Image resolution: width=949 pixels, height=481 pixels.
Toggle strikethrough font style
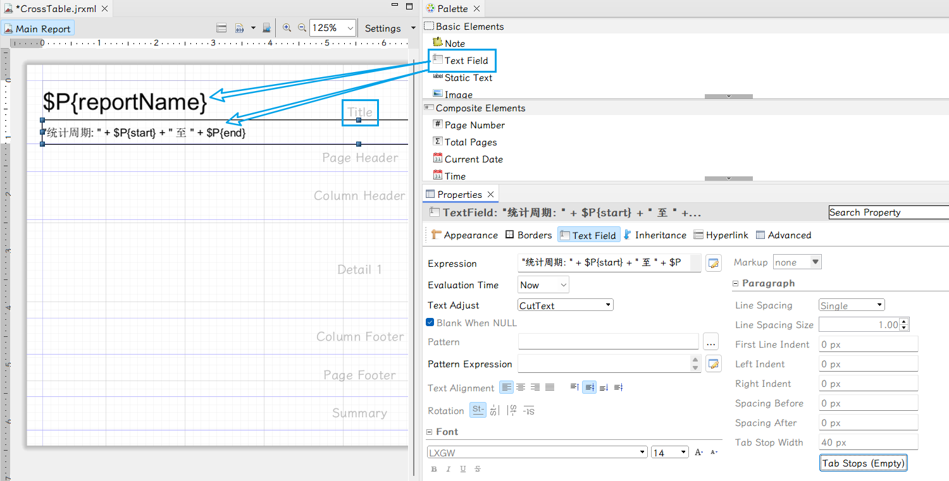pos(478,469)
